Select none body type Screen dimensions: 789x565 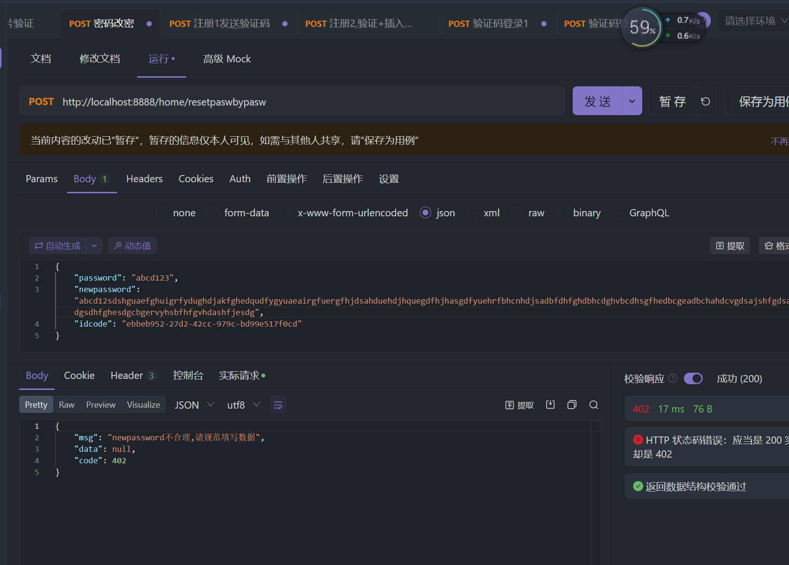(x=176, y=212)
